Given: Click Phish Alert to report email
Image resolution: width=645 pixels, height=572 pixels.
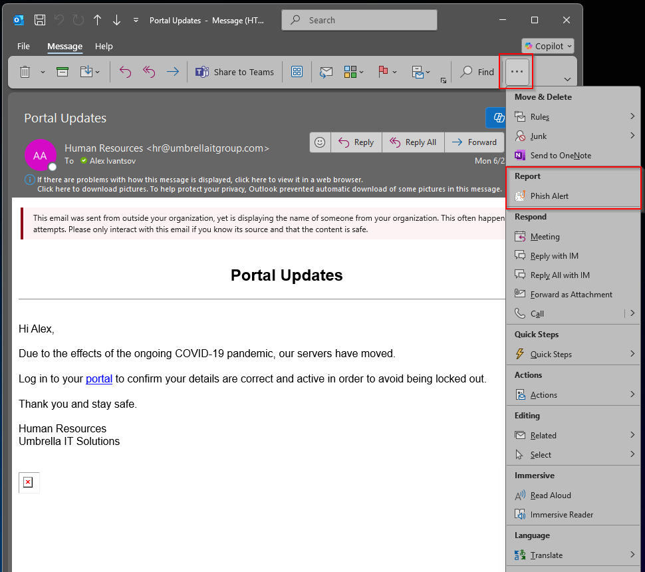Looking at the screenshot, I should click(549, 196).
